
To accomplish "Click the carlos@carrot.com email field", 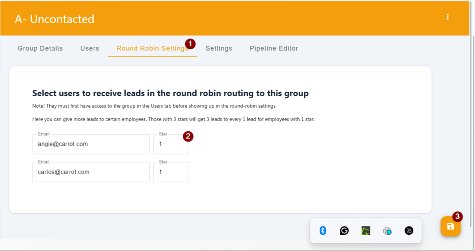I will pyautogui.click(x=91, y=172).
